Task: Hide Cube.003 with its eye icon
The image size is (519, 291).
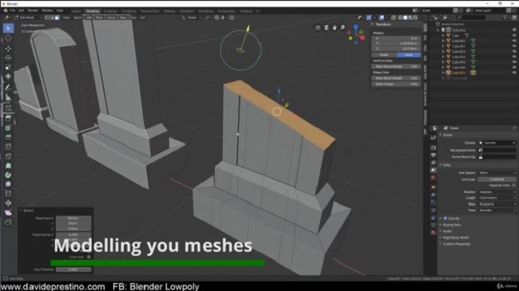Action: tap(514, 51)
